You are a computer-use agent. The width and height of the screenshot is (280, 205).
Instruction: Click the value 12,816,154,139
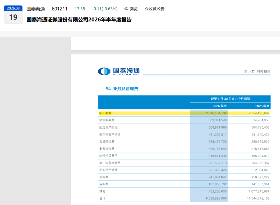click(215, 113)
